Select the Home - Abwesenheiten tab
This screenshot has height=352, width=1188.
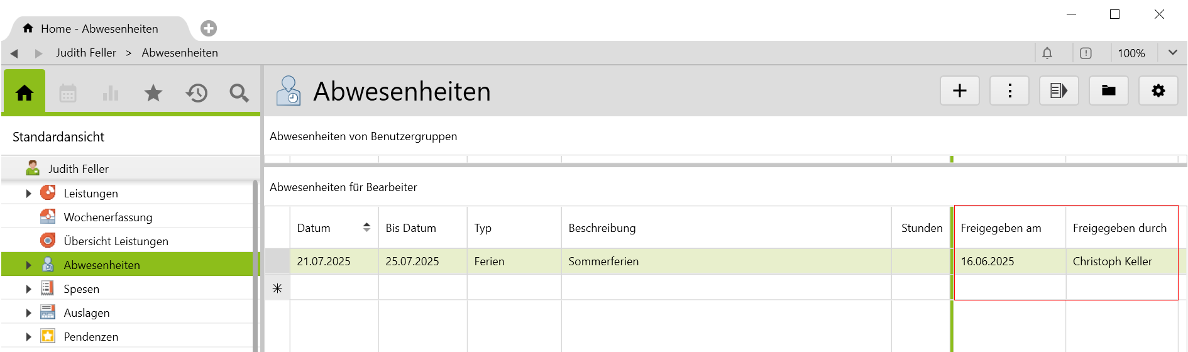pos(99,29)
